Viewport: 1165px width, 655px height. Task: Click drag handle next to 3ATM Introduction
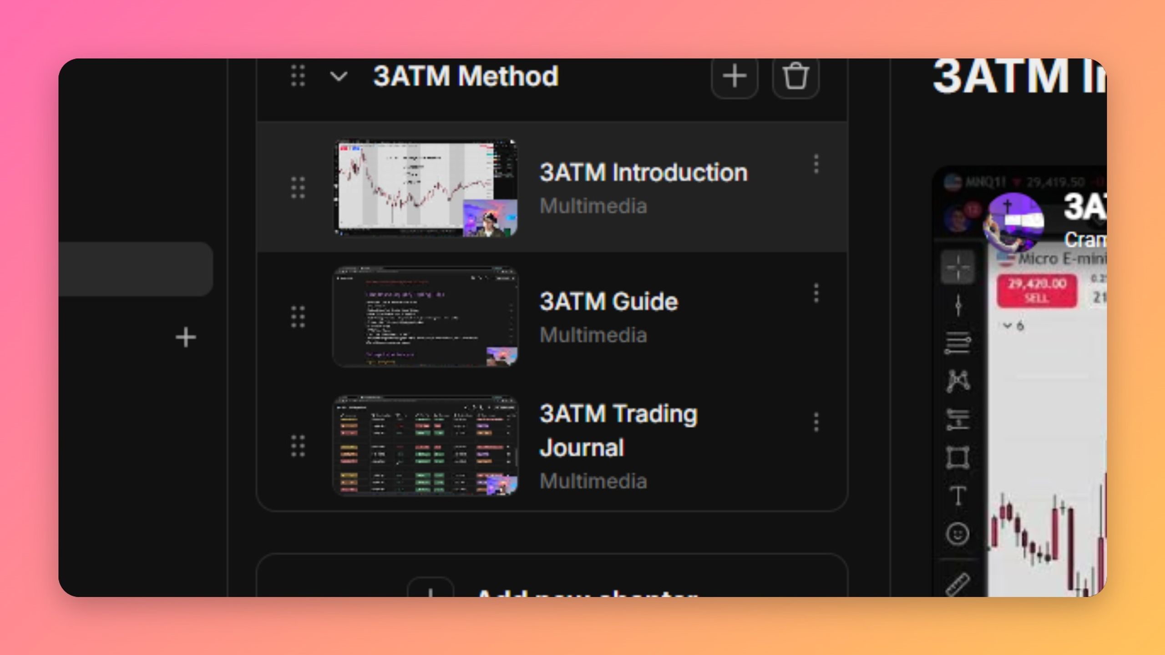pyautogui.click(x=298, y=187)
